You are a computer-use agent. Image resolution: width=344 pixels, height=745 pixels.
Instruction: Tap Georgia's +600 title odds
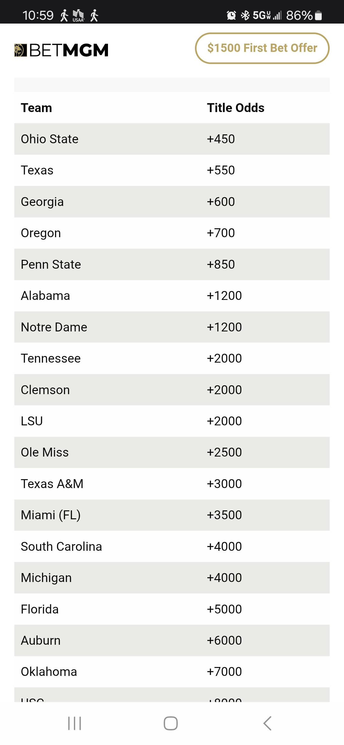point(221,202)
